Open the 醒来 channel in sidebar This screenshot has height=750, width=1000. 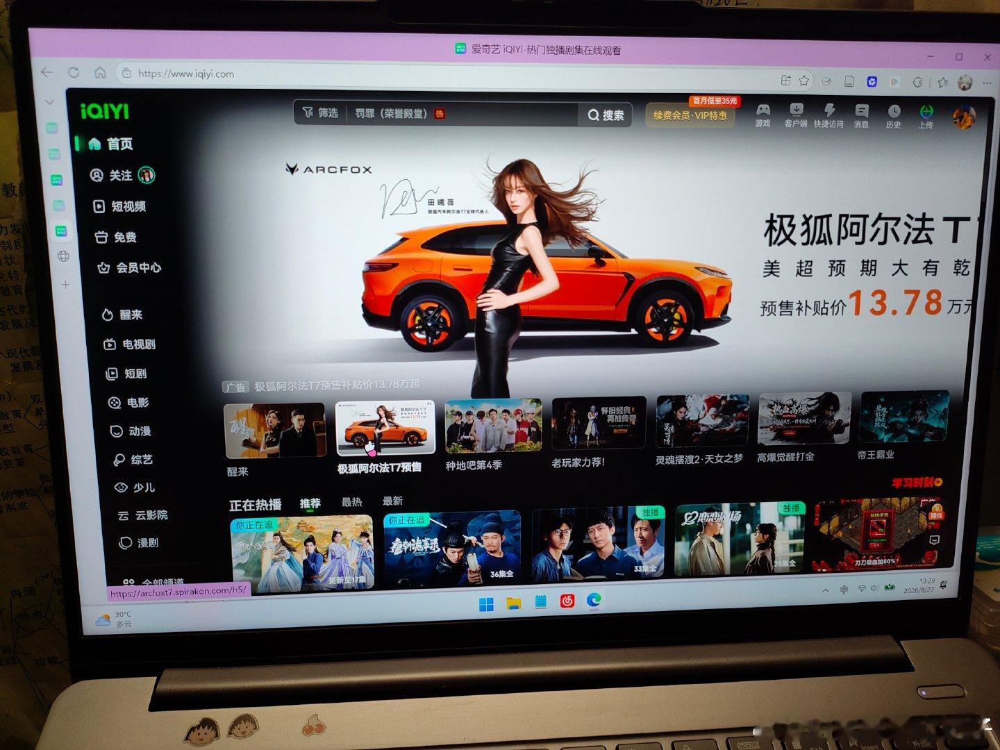tap(122, 315)
